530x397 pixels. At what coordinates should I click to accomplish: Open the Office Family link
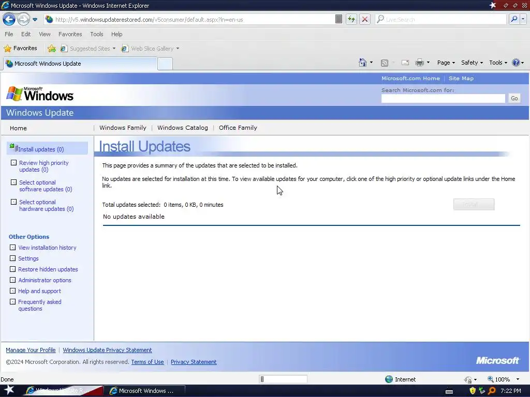[x=238, y=128]
